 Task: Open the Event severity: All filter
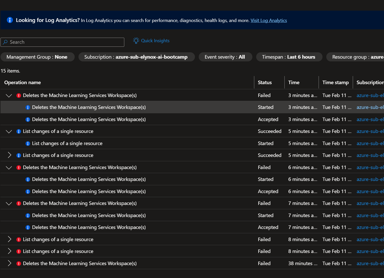225,57
